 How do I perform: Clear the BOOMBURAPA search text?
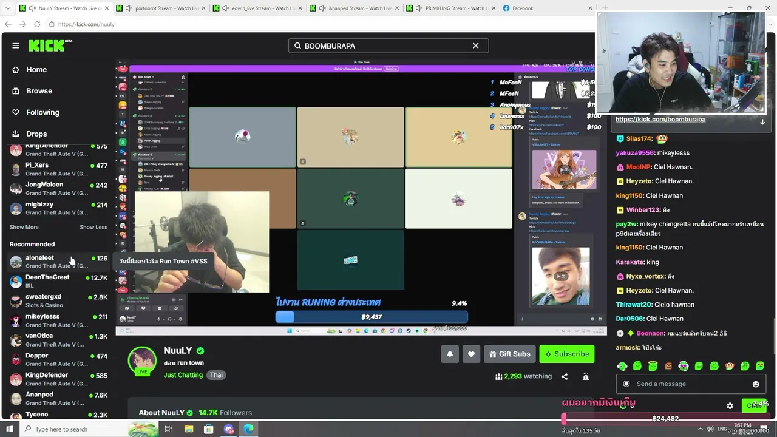[x=476, y=46]
